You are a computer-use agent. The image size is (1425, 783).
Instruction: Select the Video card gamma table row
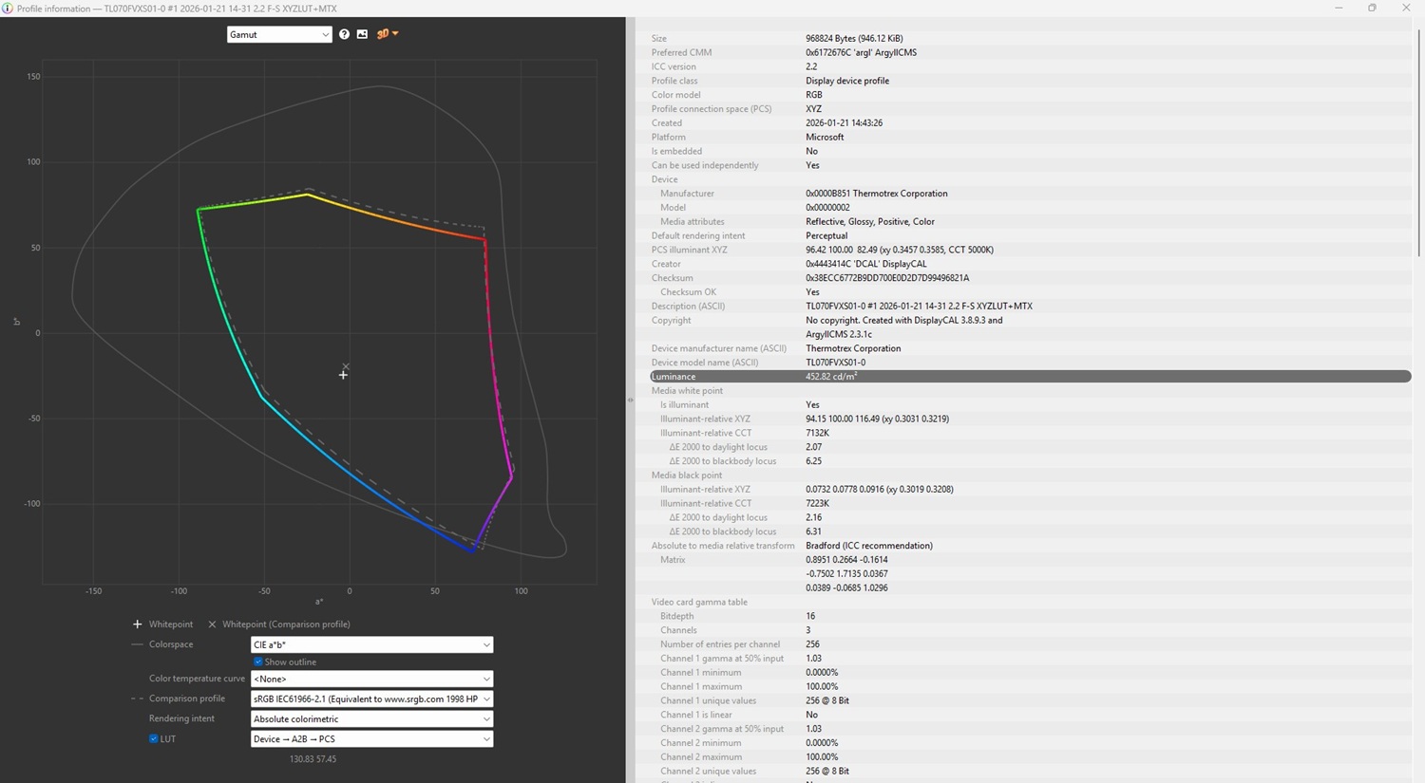699,602
